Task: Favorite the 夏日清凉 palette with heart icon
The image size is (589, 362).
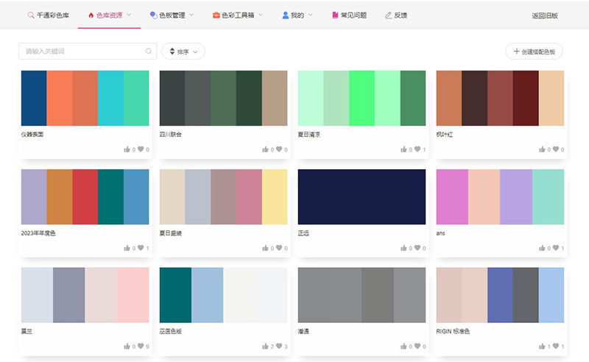Action: (417, 149)
